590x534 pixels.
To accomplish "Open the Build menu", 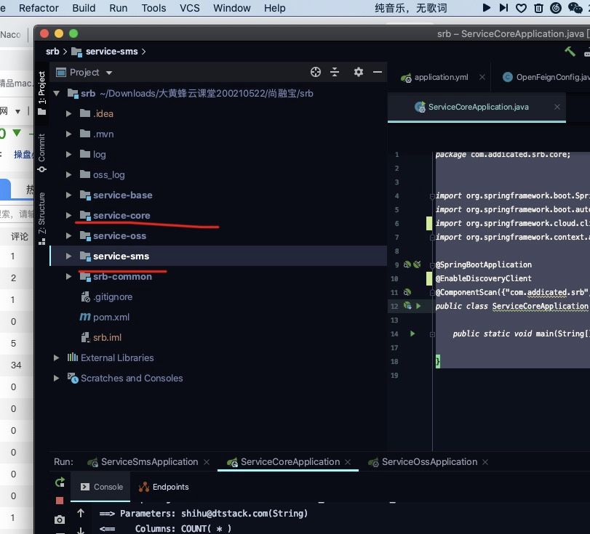I will (x=84, y=8).
